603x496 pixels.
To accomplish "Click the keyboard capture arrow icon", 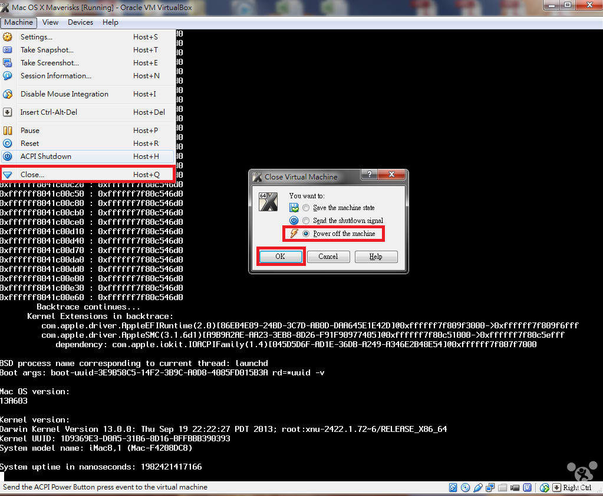I will click(x=556, y=487).
